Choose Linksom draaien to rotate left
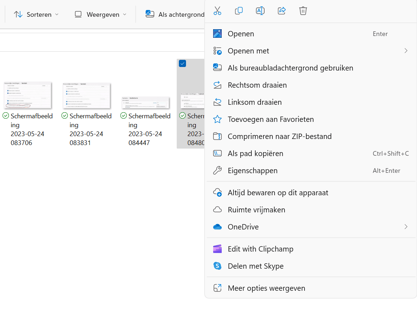This screenshot has height=310, width=417. click(311, 102)
